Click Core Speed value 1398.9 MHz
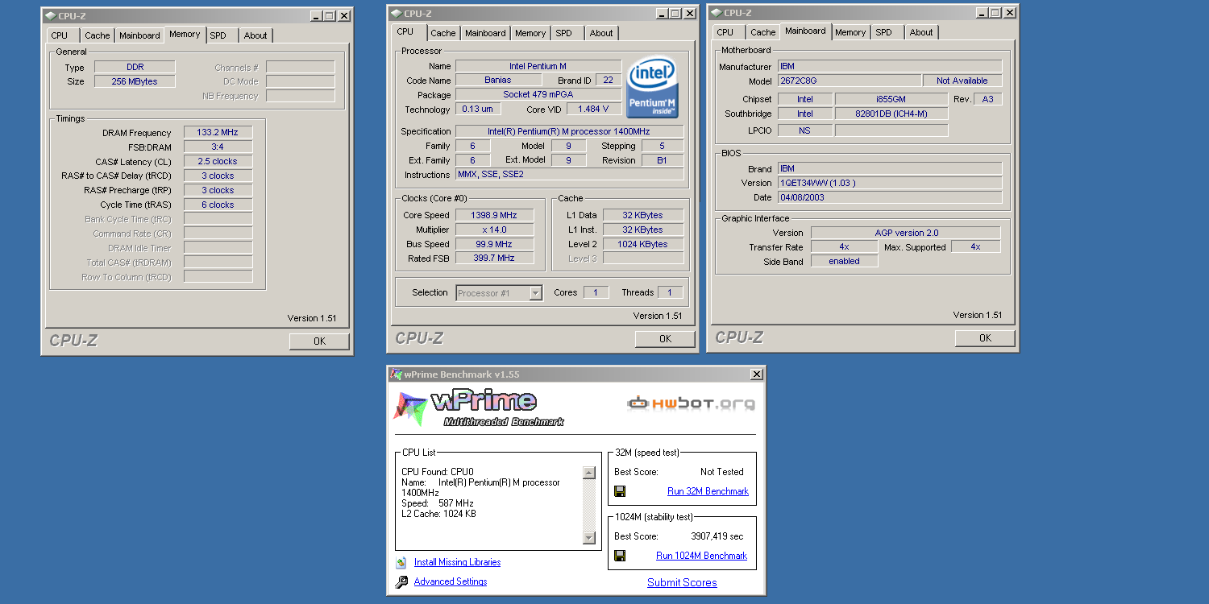Image resolution: width=1209 pixels, height=604 pixels. tap(496, 215)
